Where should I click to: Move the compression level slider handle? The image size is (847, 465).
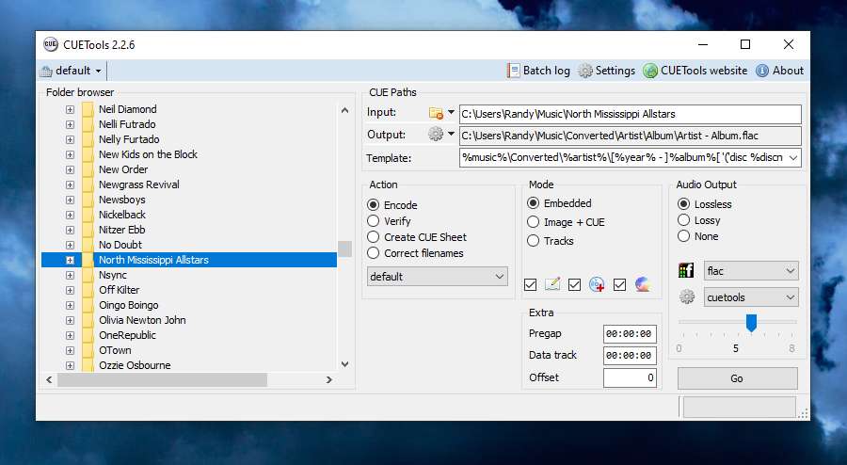click(751, 323)
